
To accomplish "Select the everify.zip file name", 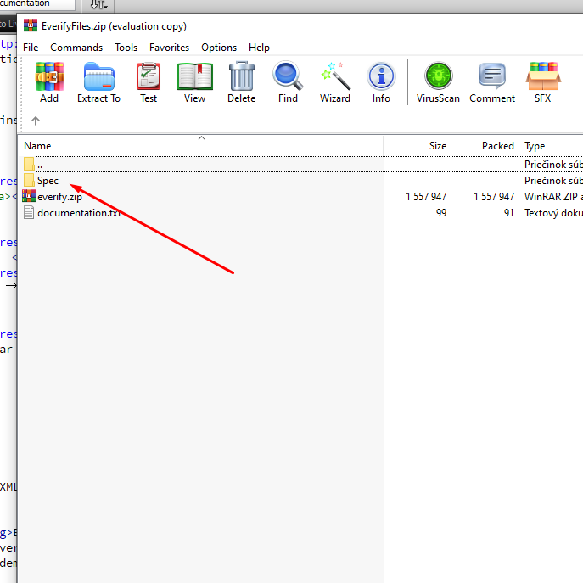I will click(x=59, y=197).
